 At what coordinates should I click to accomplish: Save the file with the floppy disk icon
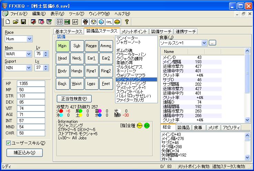23,22
